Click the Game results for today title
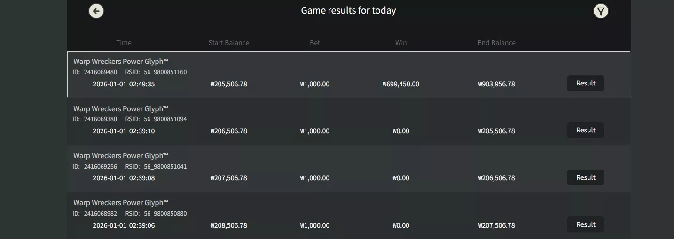674x239 pixels. click(x=349, y=10)
